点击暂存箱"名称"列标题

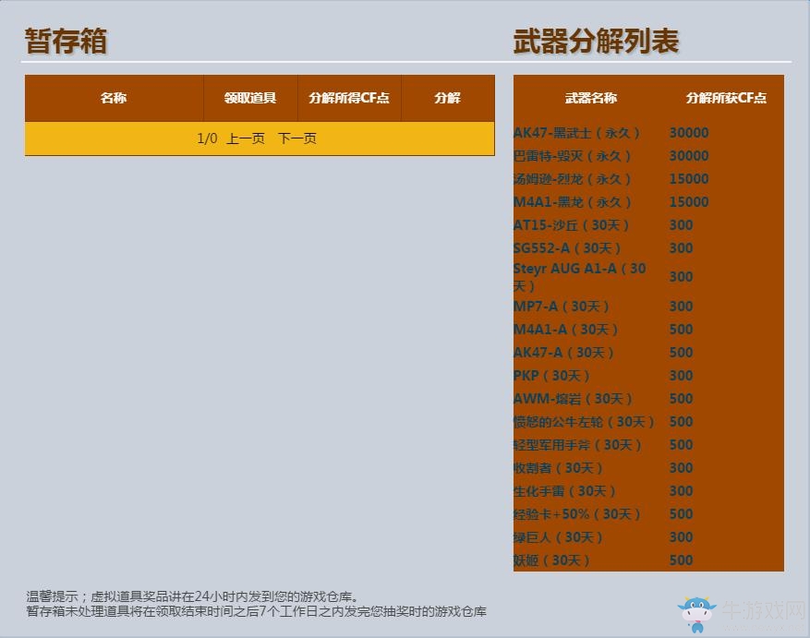point(114,98)
